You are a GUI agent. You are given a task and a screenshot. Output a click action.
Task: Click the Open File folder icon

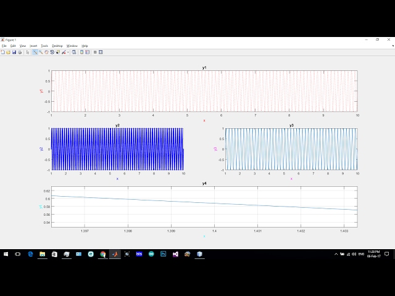pyautogui.click(x=8, y=52)
